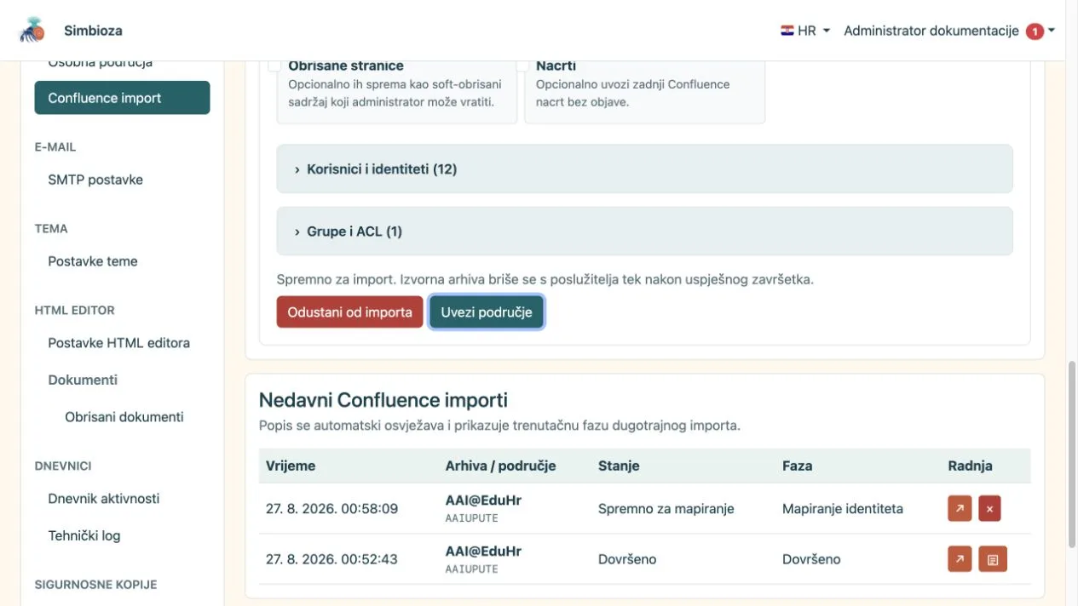
Task: Open Administrator dokumentacije user menu
Action: [x=949, y=31]
